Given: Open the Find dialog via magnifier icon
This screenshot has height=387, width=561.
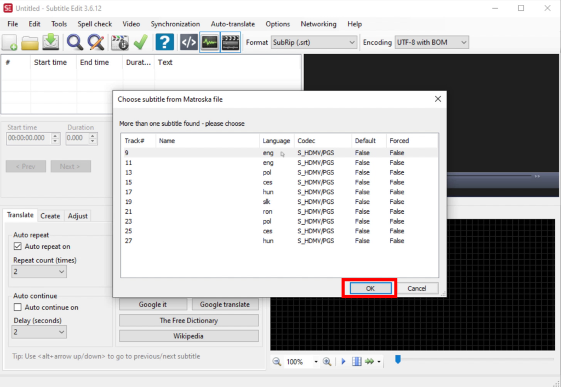Looking at the screenshot, I should pyautogui.click(x=75, y=42).
